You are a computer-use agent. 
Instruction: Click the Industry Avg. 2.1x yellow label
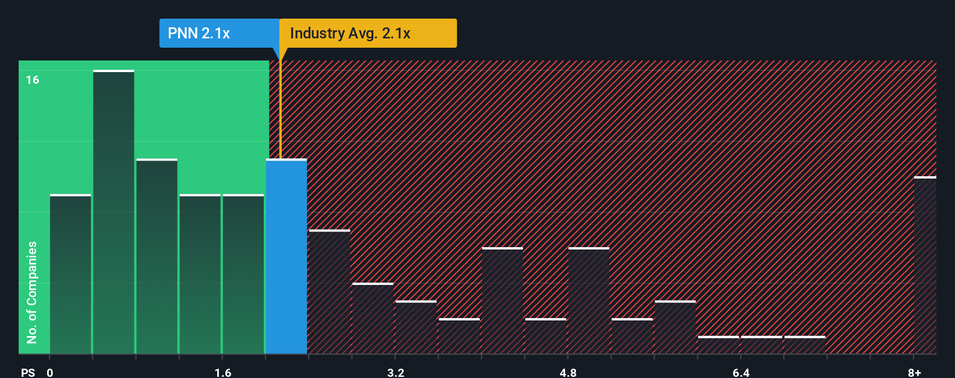(368, 33)
